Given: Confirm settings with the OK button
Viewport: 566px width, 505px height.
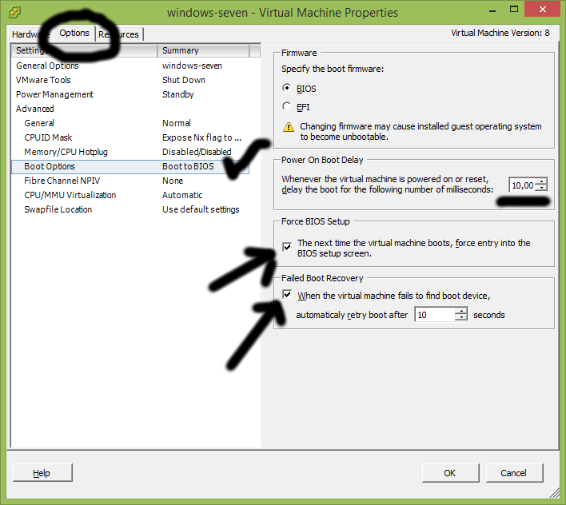Looking at the screenshot, I should [450, 473].
